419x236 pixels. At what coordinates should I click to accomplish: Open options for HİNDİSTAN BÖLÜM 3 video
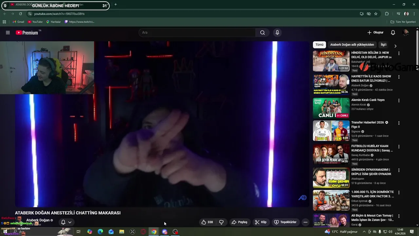399,53
